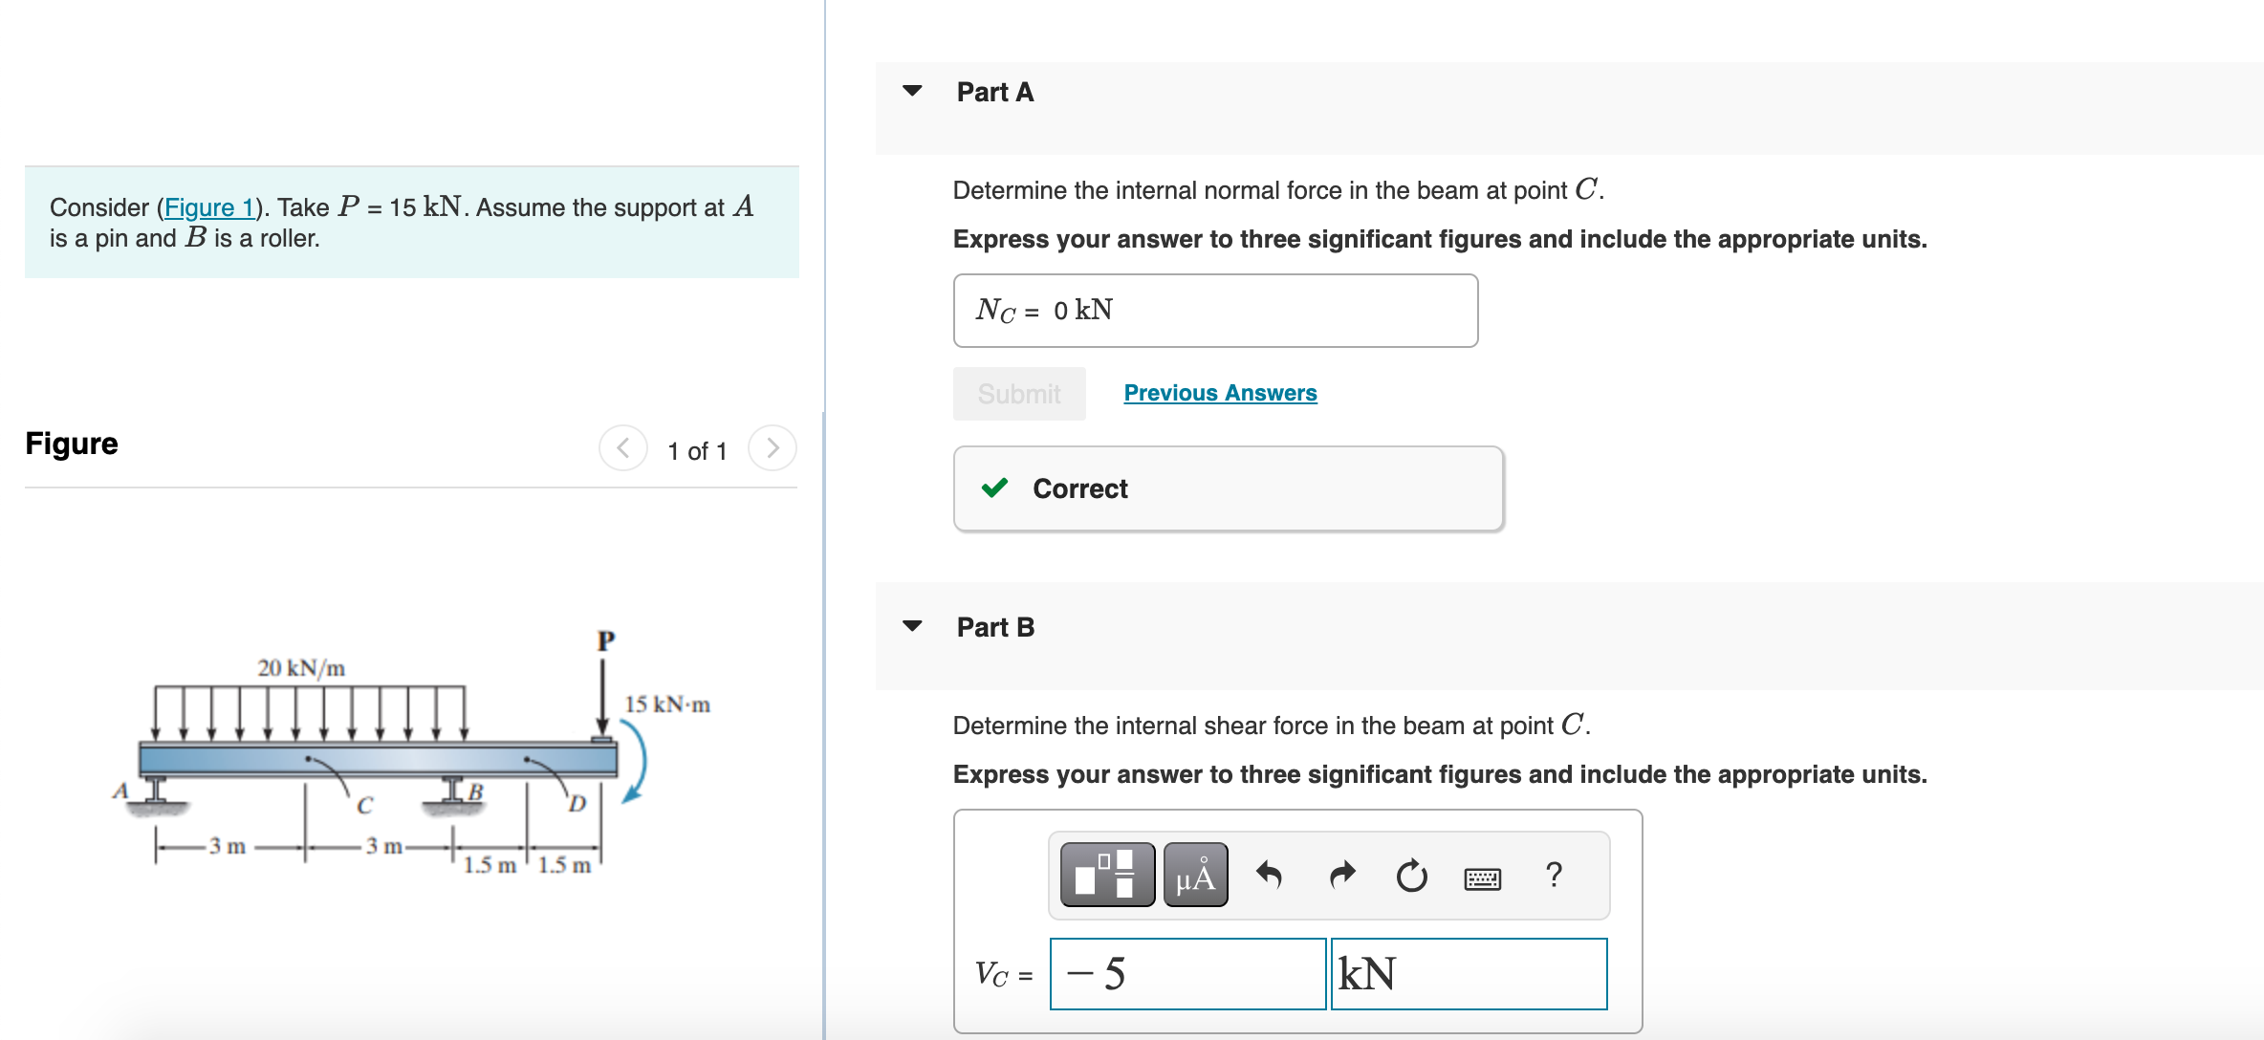Open the math templates icon

coord(1107,873)
